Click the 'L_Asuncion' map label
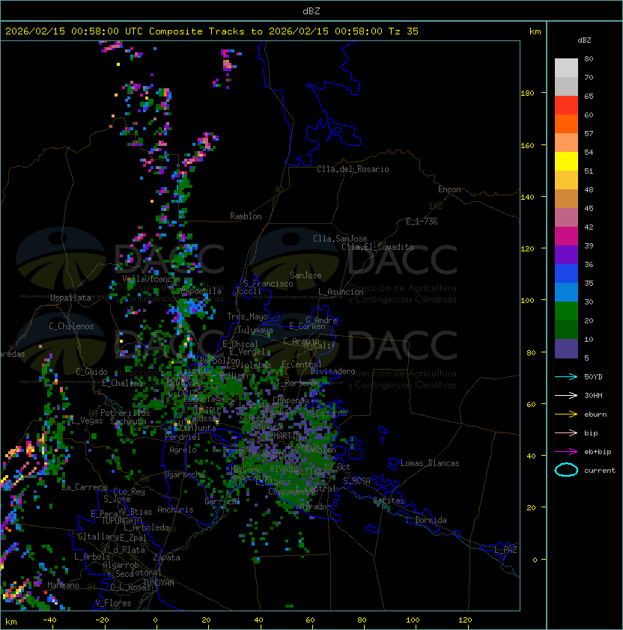The height and width of the screenshot is (630, 623). click(341, 292)
